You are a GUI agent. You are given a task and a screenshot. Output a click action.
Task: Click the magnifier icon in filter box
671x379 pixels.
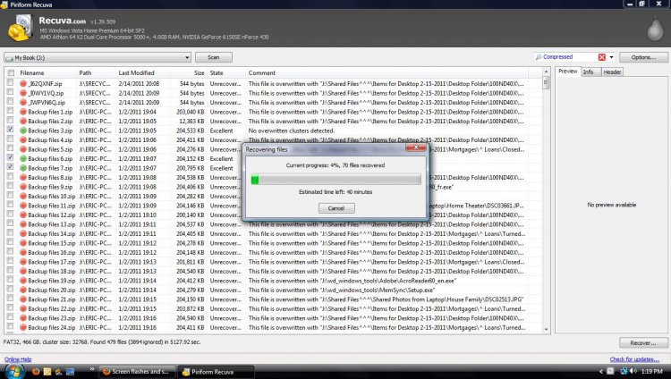tap(539, 57)
